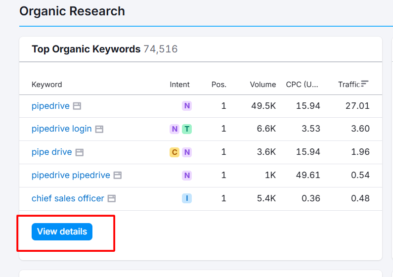Click the Traffic column sort icon
The width and height of the screenshot is (393, 277).
click(365, 84)
